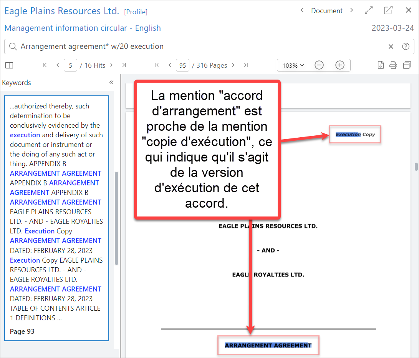Open the Eagle Plains Resources Ltd. company link
This screenshot has width=419, height=358.
pyautogui.click(x=62, y=11)
